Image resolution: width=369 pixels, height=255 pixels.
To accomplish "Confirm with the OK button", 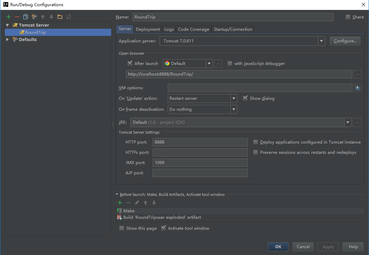I will pos(278,247).
